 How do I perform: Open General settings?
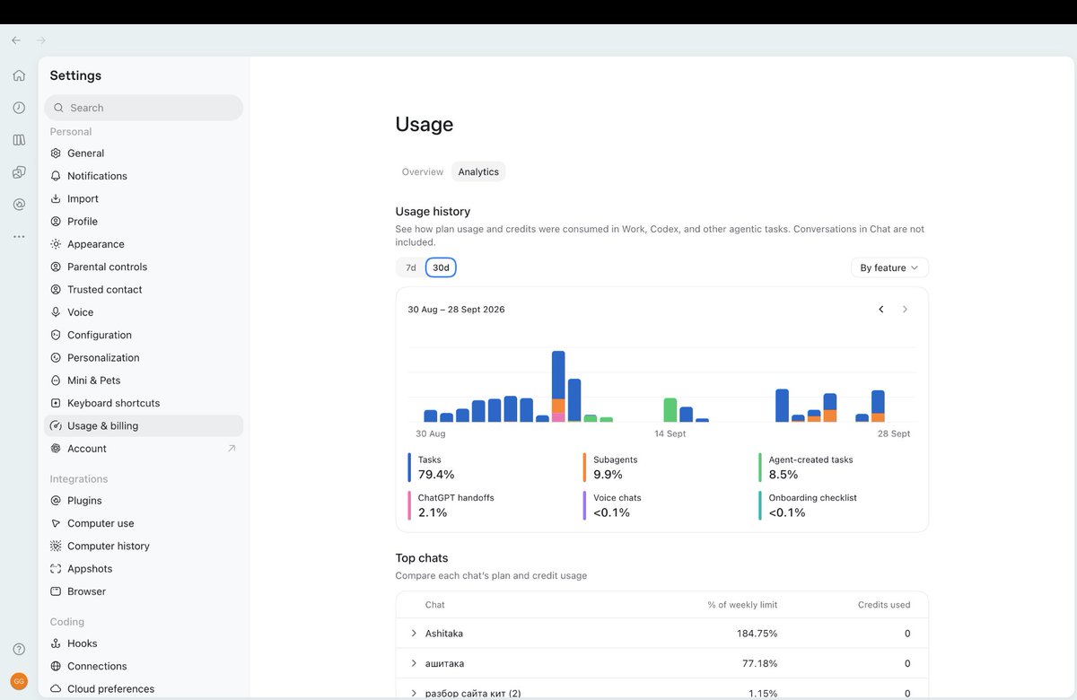pyautogui.click(x=144, y=153)
